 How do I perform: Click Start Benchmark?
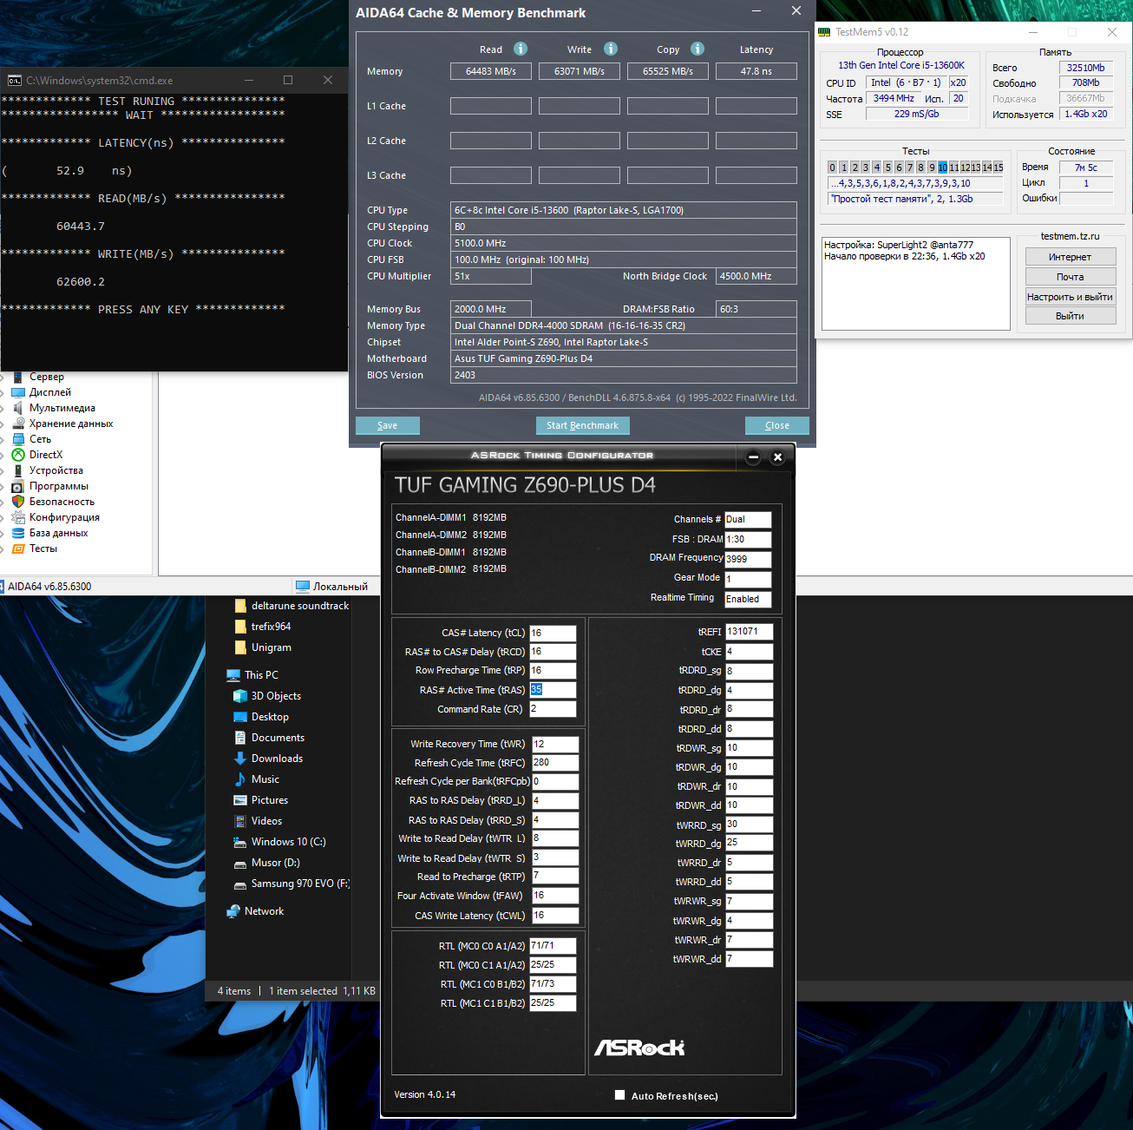(583, 425)
